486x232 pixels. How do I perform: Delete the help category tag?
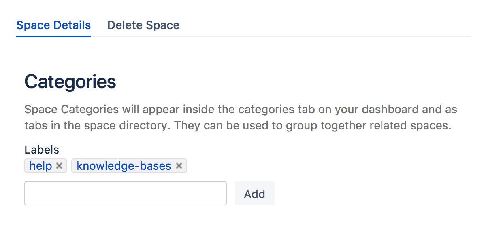[x=59, y=166]
